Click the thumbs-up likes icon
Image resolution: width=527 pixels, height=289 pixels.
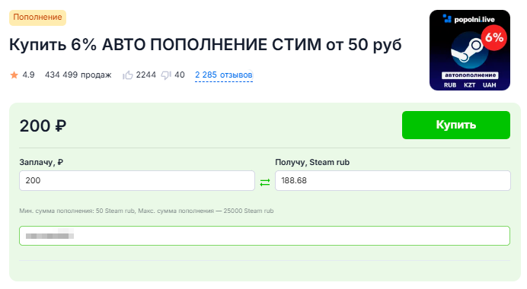point(128,75)
